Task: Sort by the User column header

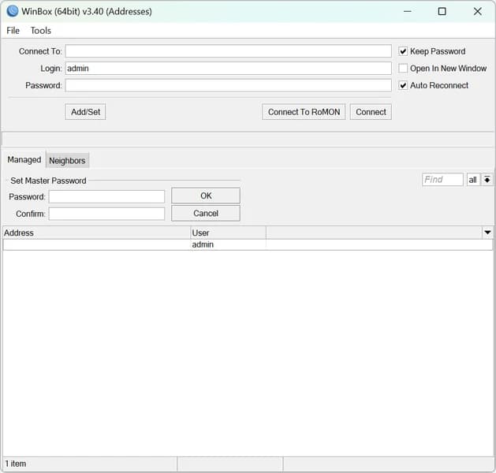Action: click(228, 233)
